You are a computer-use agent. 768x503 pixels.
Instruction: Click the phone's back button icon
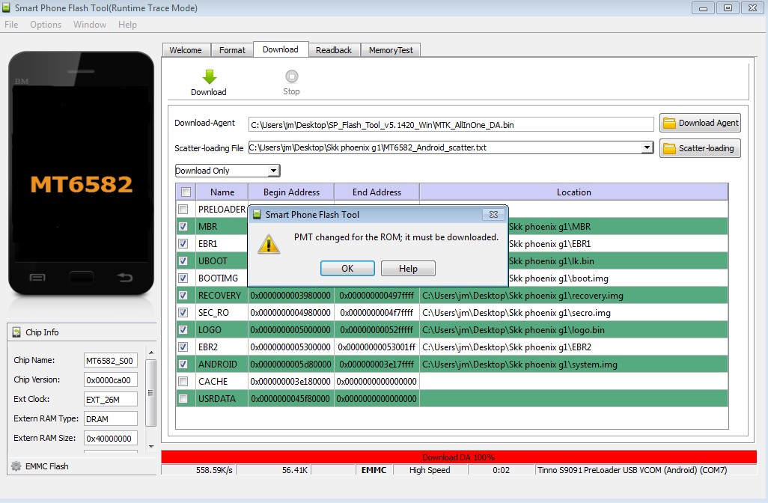point(125,278)
